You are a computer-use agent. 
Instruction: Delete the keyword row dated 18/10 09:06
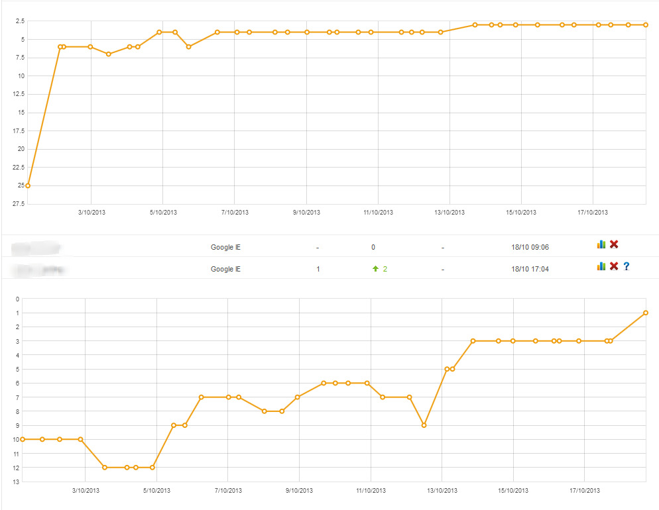coord(614,244)
